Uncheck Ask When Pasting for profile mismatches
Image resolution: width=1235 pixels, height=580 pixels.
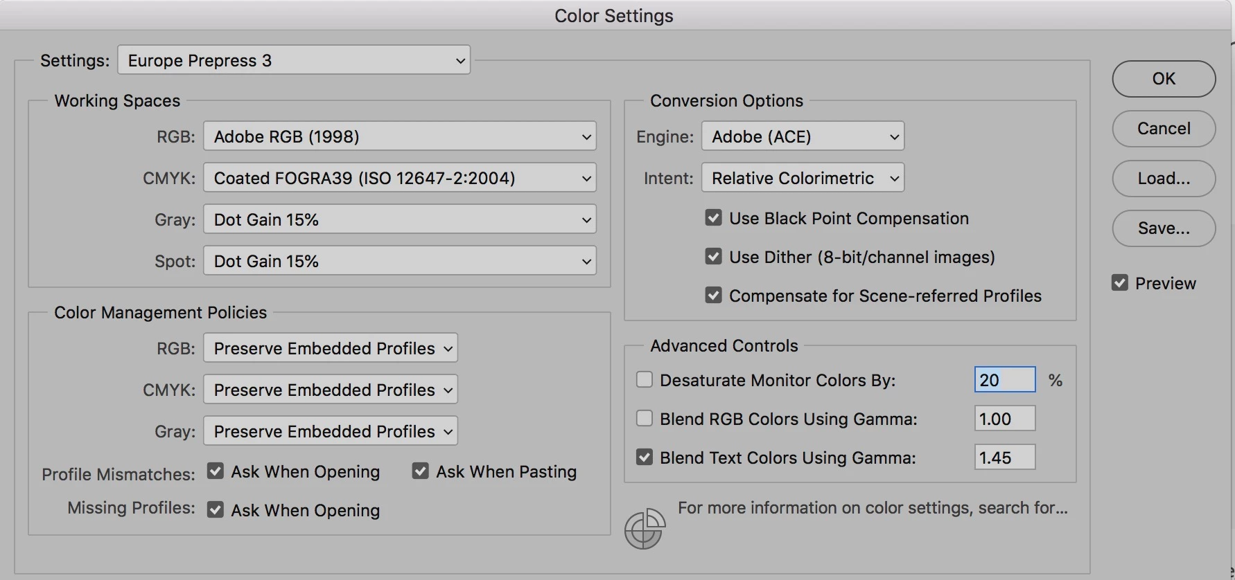420,471
